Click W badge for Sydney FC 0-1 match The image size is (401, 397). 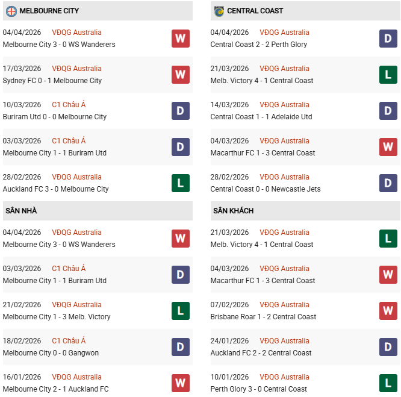click(x=180, y=75)
